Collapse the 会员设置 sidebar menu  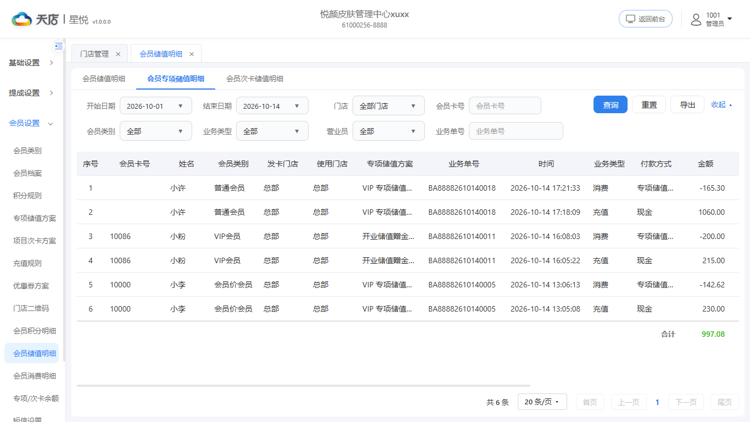[x=32, y=123]
